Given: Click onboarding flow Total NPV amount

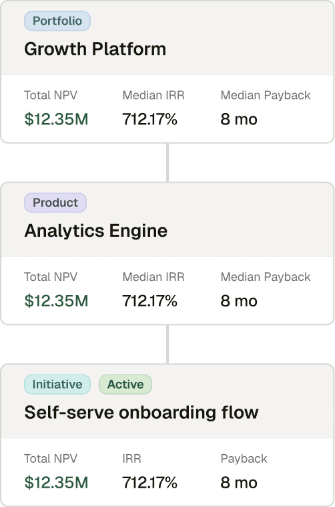Looking at the screenshot, I should pos(56,482).
